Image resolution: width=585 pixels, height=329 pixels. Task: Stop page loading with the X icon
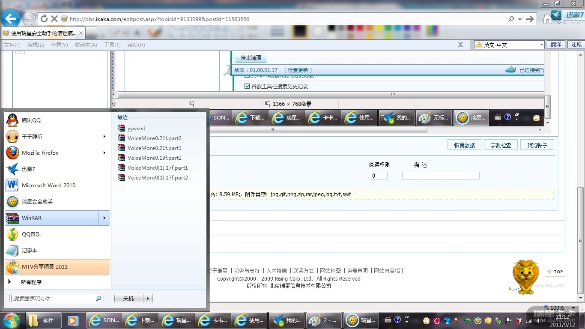pos(54,19)
